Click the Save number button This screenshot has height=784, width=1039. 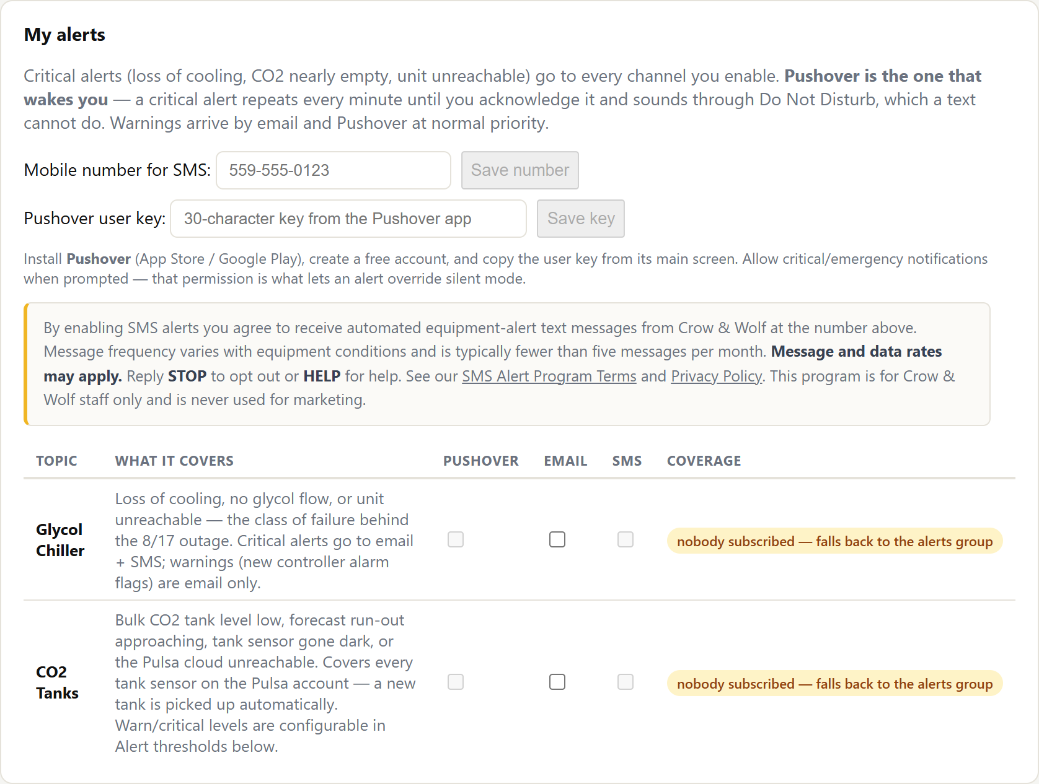519,170
